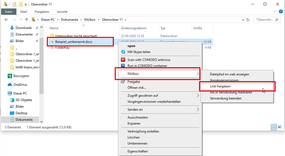Switch to large icons view layout
The image size is (285, 156).
click(279, 127)
